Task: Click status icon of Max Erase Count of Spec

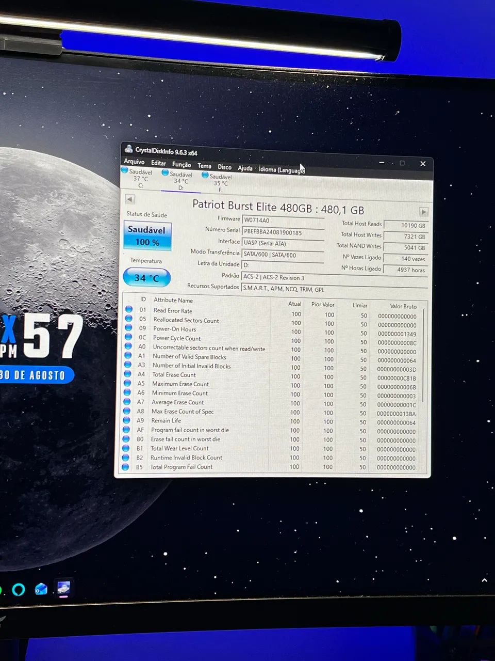Action: pos(126,411)
